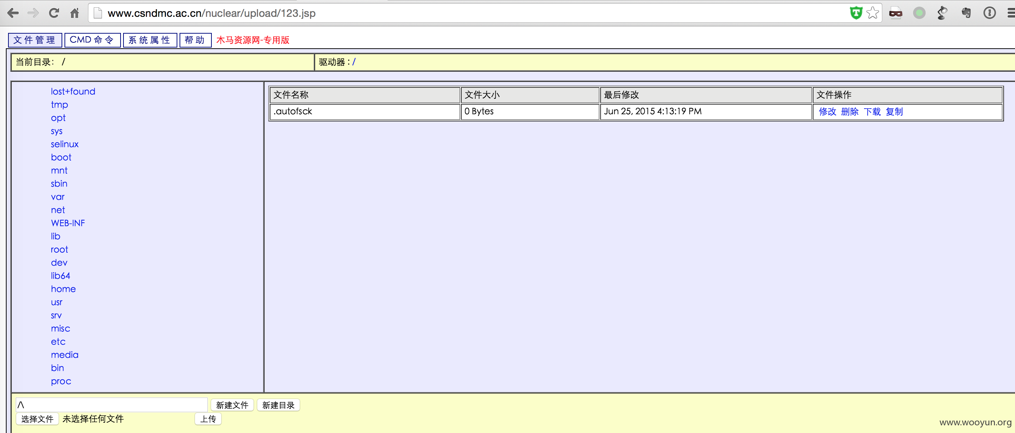
Task: Click the 文件大小 column header
Action: click(x=530, y=95)
